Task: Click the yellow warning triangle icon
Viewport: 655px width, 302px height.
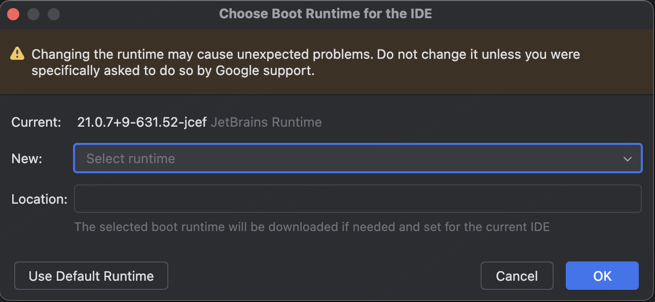Action: tap(17, 54)
